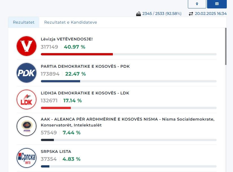Click the PDK party logo

(27, 73)
